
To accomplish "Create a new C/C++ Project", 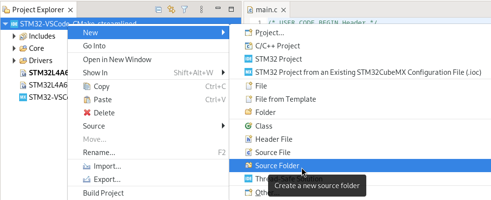I will coord(360,46).
